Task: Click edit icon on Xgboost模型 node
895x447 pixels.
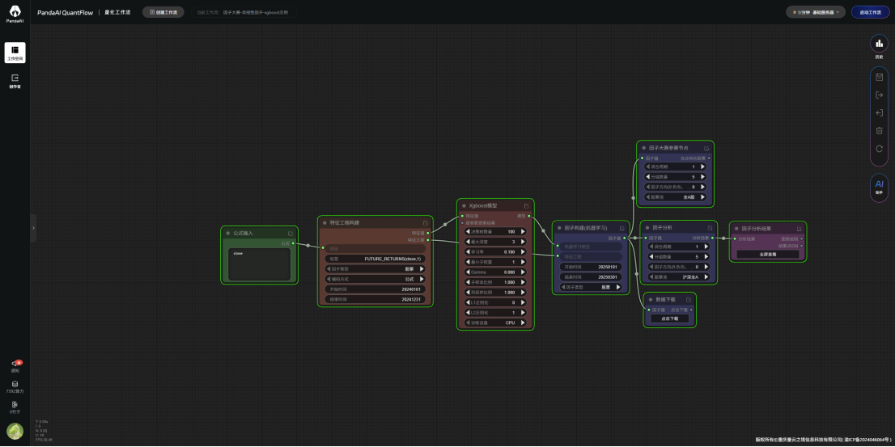Action: tap(526, 206)
